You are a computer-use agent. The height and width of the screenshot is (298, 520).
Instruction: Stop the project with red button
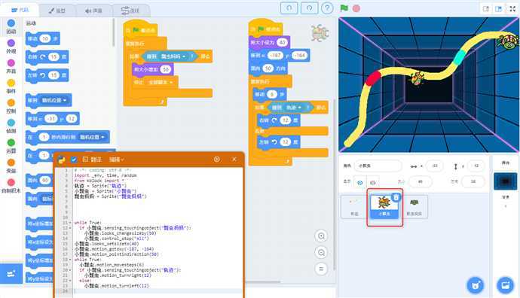coord(356,8)
